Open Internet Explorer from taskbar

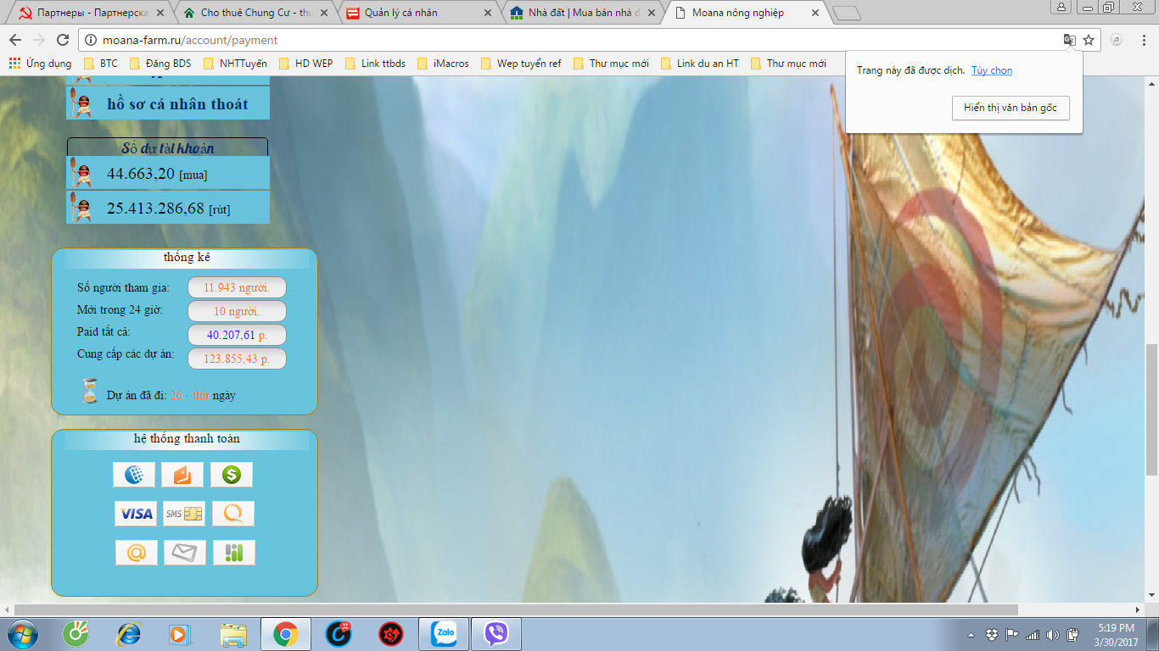(x=129, y=634)
